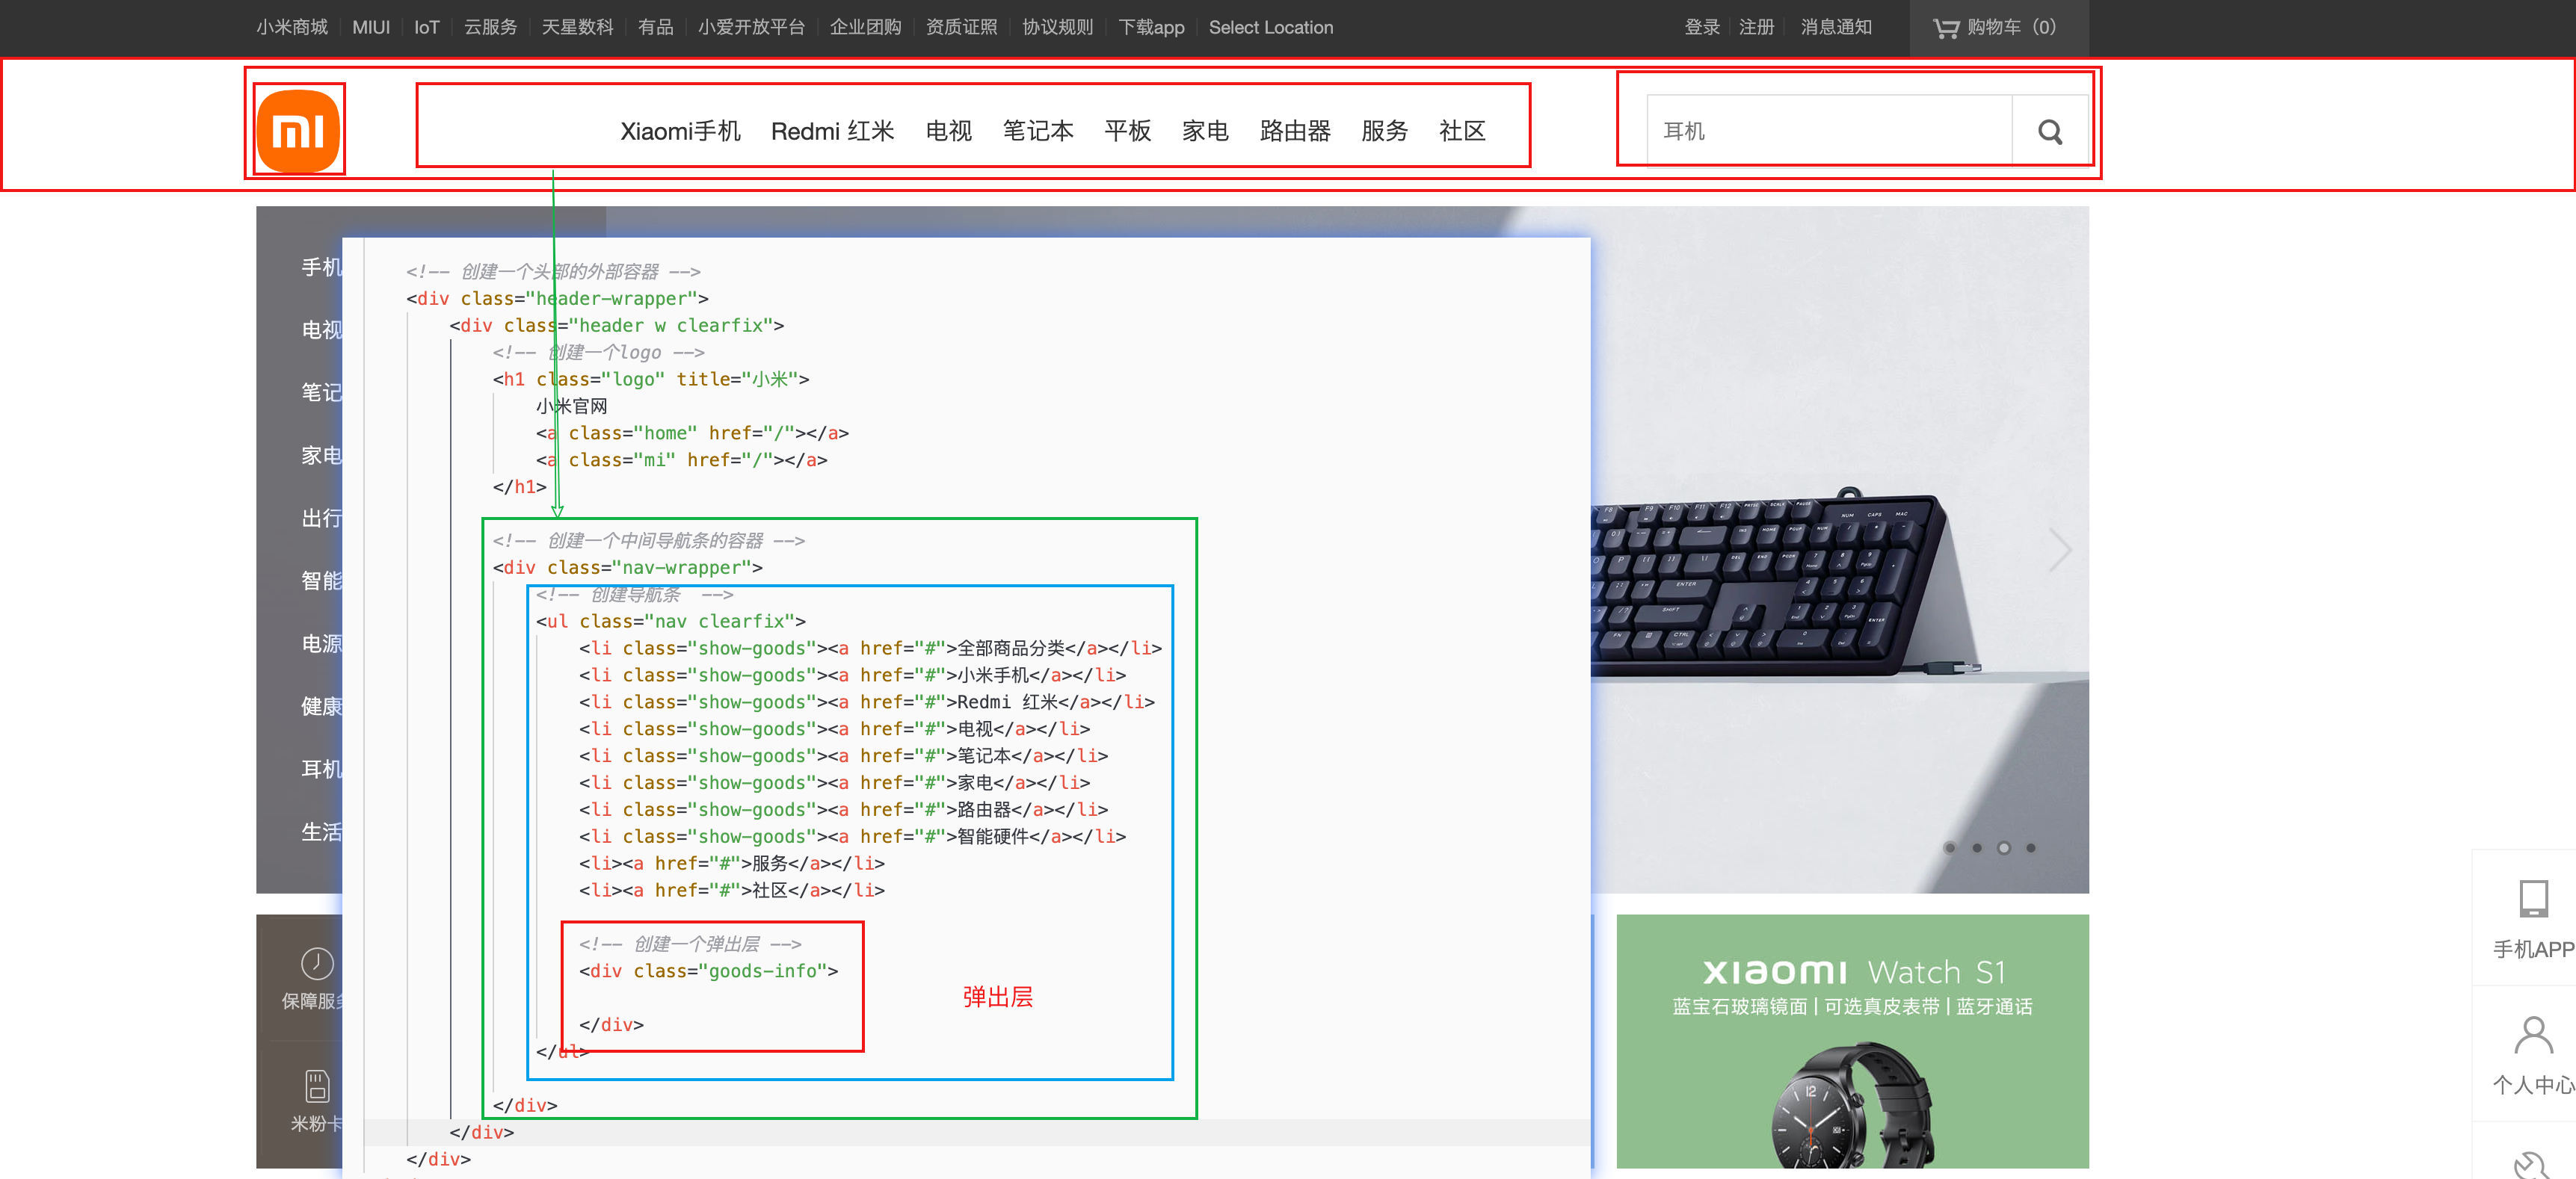Screen dimensions: 2576x1179
Task: Open 平板 in the main navigation
Action: click(1127, 131)
